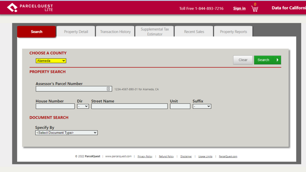Click the Sign in link
Screen dimensions: 306x172
(239, 8)
